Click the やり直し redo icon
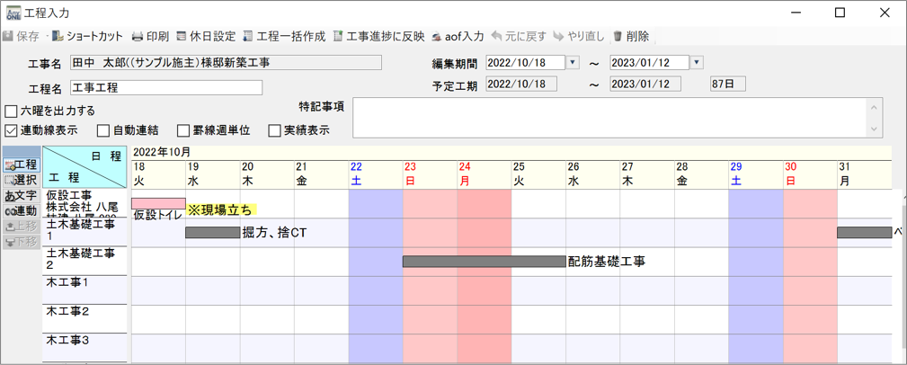 pyautogui.click(x=557, y=37)
